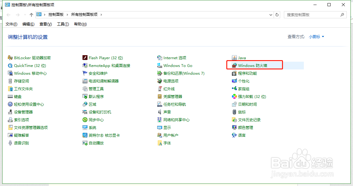Open the 安全和维护 flag icon

(85, 73)
